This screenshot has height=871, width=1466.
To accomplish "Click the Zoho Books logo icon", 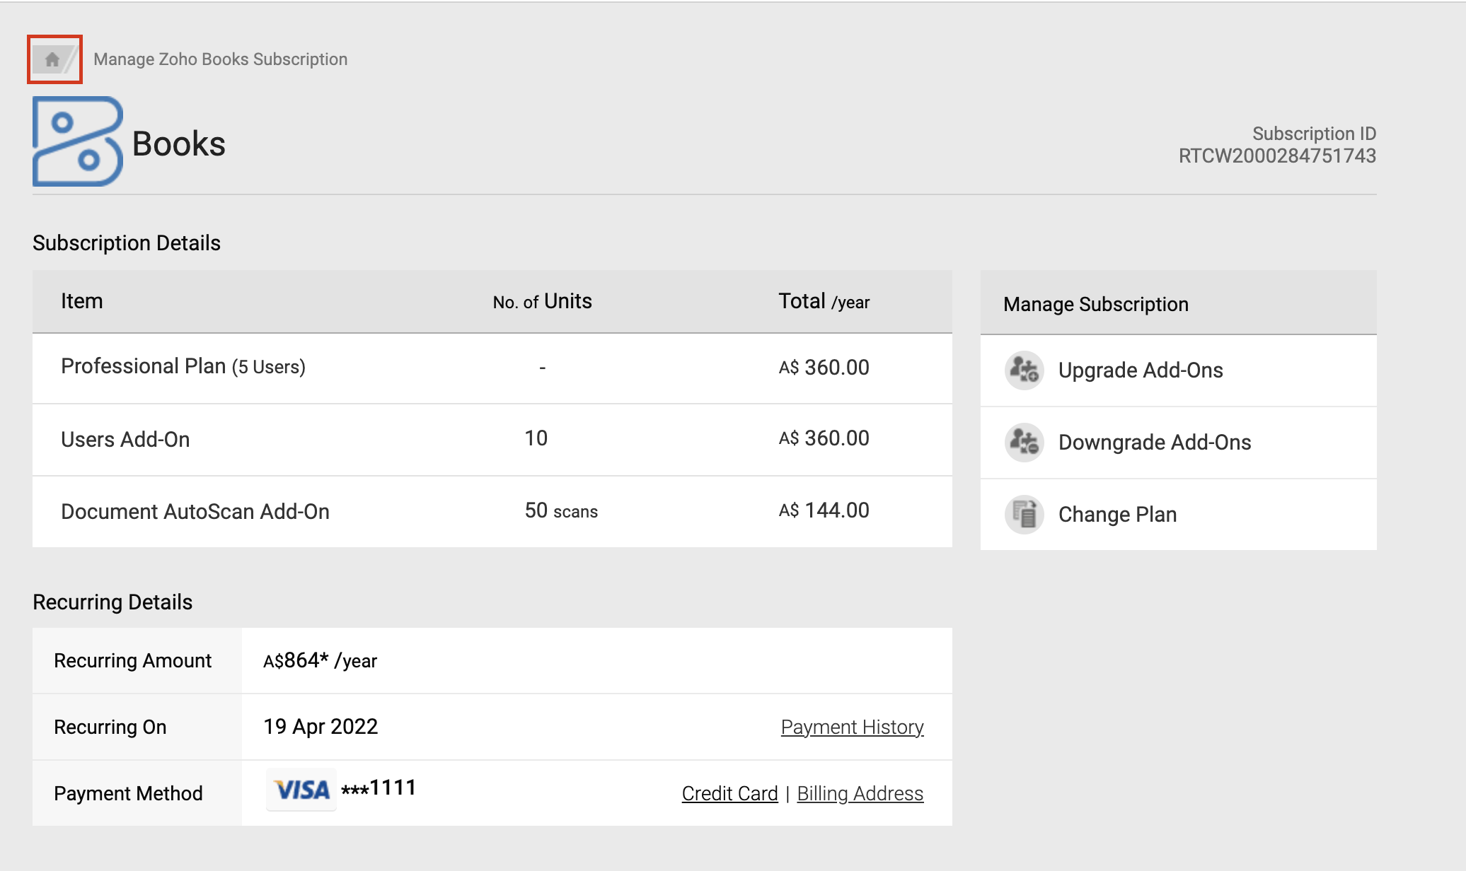I will pyautogui.click(x=78, y=141).
